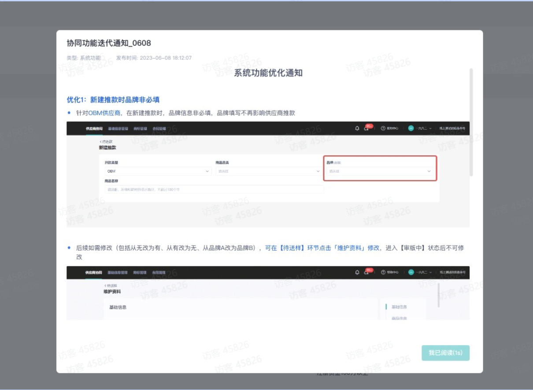
Task: Open notifications via the bell icon in 供应商协同 header
Action: tap(357, 128)
